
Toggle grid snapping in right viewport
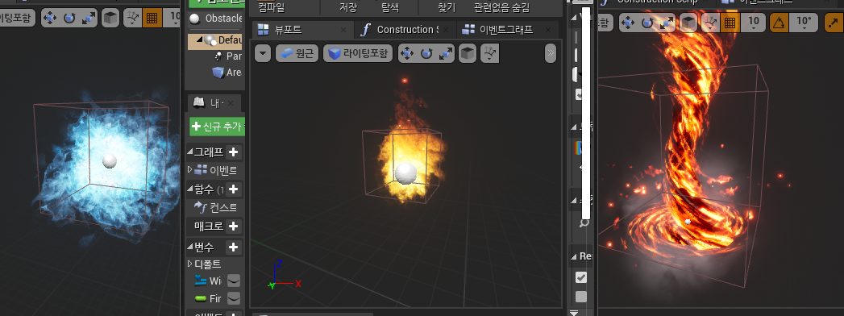point(730,23)
